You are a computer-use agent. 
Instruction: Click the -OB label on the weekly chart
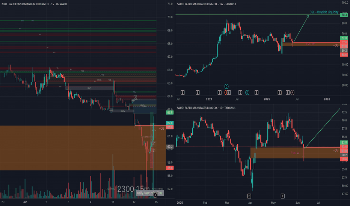pyautogui.click(x=336, y=45)
